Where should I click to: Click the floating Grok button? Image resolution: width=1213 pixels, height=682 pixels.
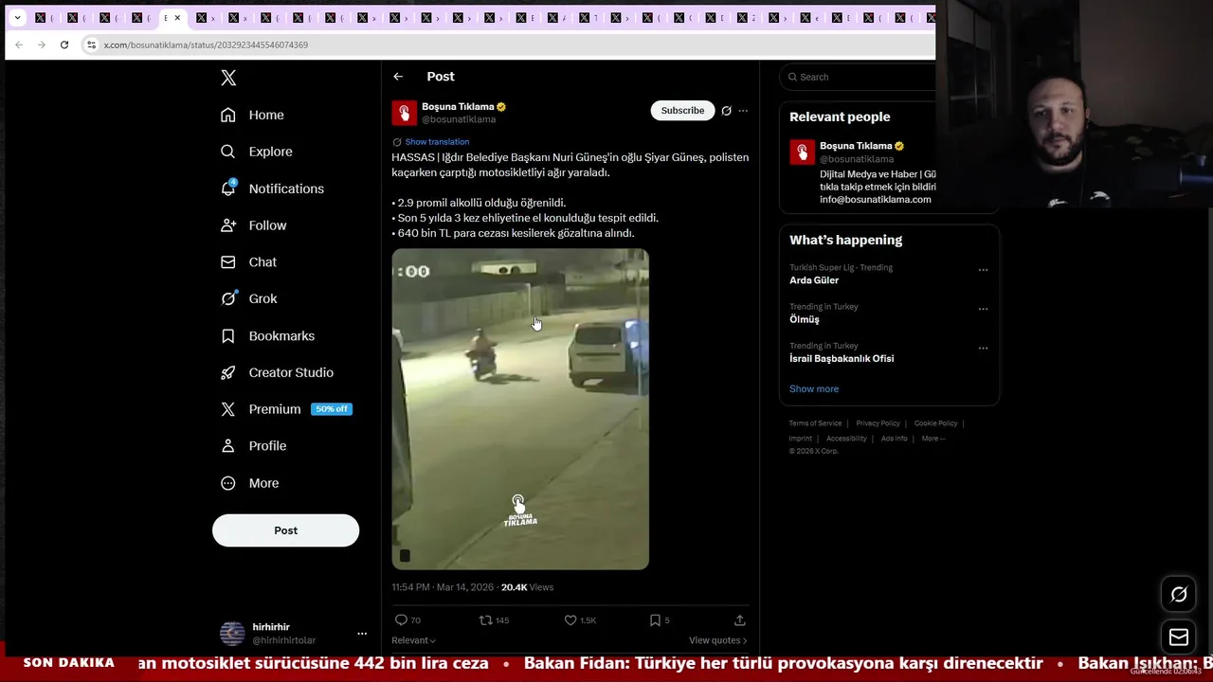point(1179,595)
